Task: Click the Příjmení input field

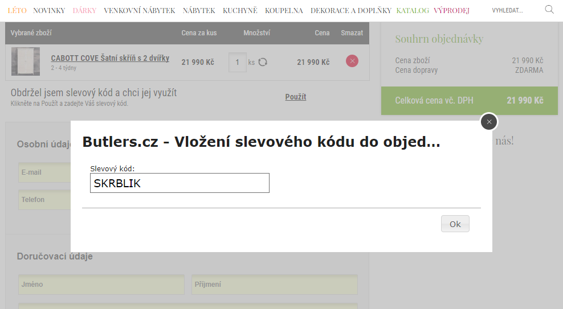Action: [x=274, y=285]
